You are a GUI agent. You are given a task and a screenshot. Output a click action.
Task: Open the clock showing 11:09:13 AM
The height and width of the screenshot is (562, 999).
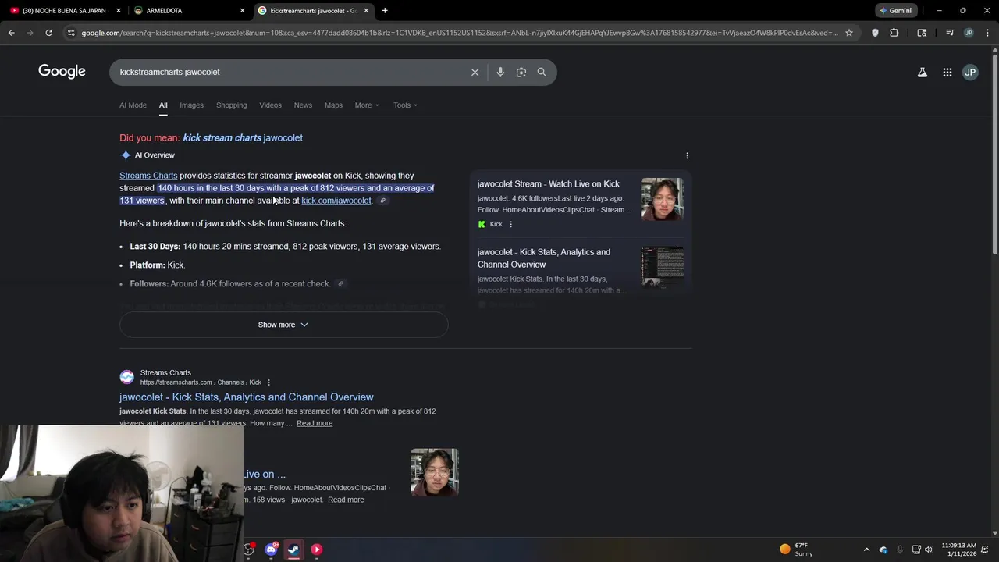[958, 550]
